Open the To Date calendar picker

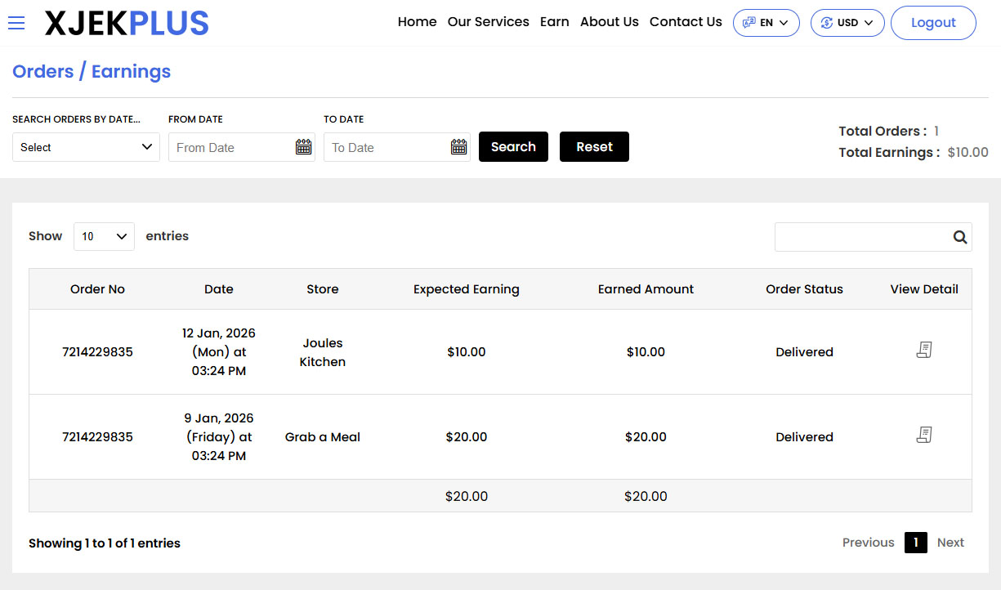click(x=458, y=146)
